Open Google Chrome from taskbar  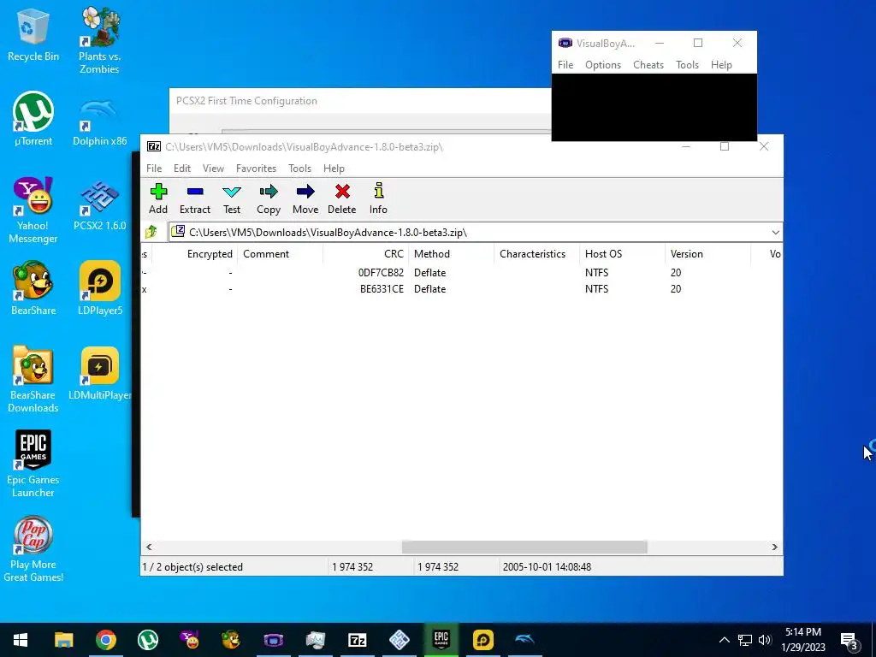click(105, 640)
